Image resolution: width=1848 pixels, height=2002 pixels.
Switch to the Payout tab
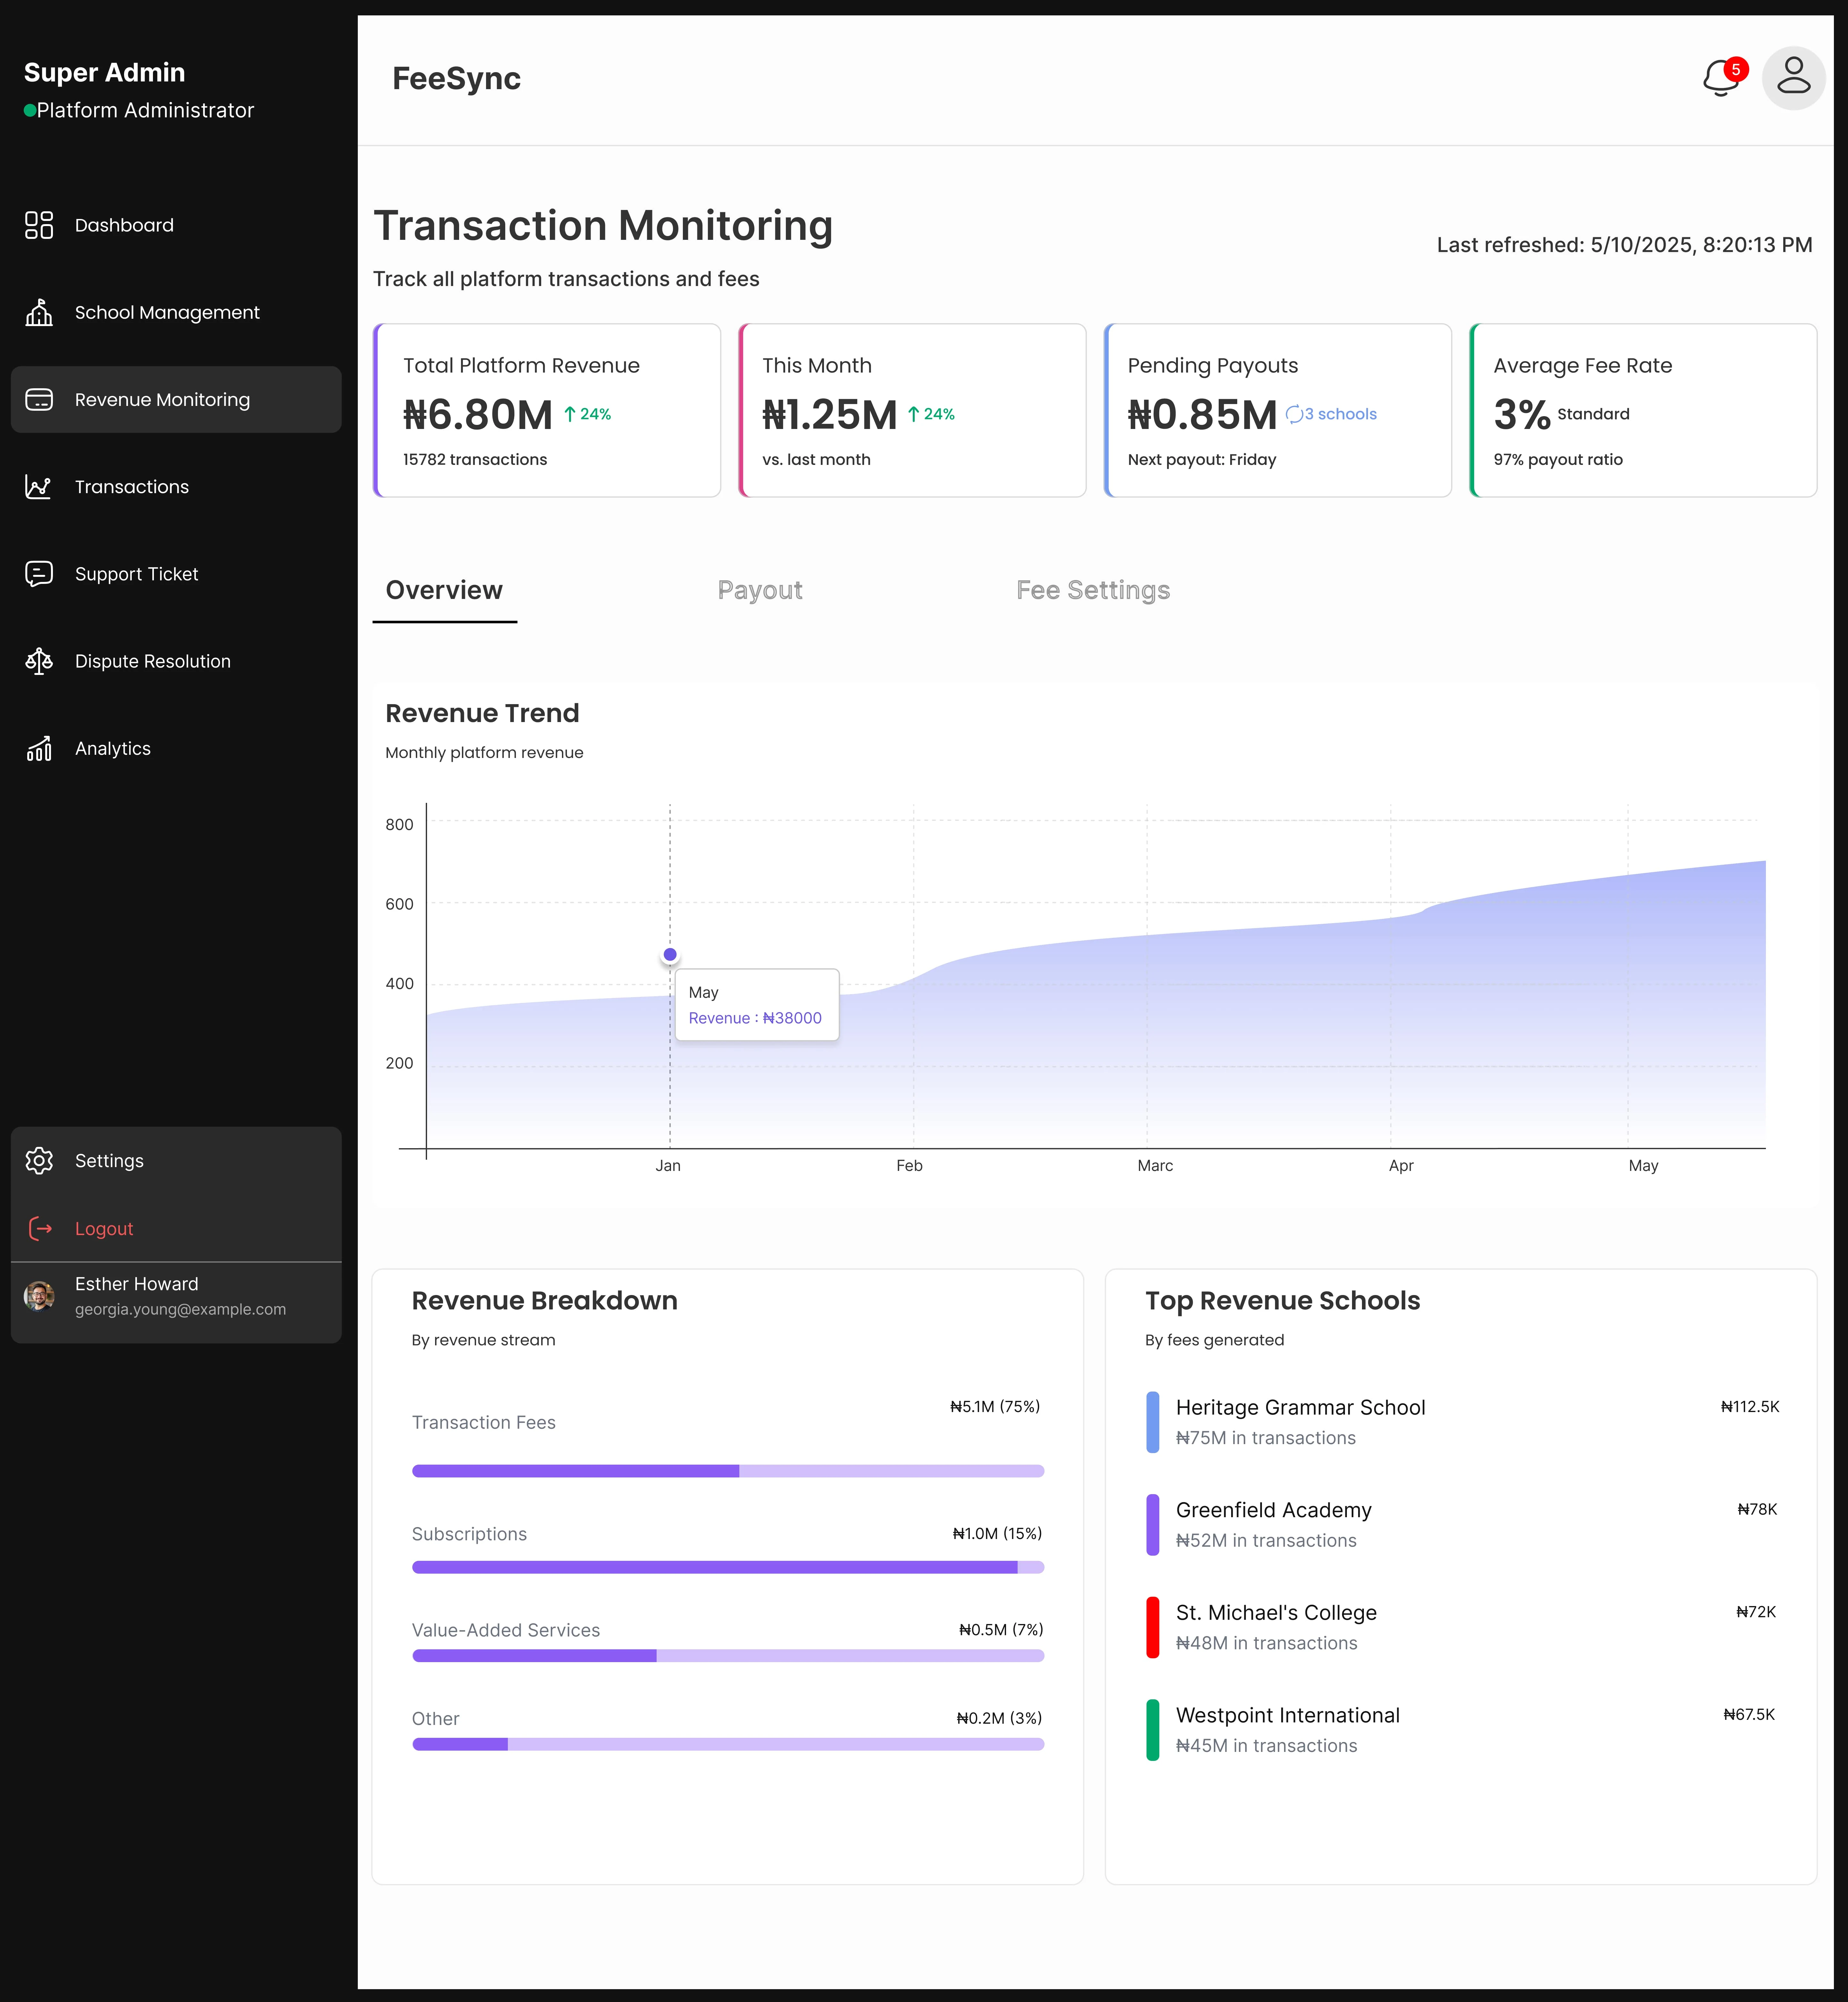[760, 590]
